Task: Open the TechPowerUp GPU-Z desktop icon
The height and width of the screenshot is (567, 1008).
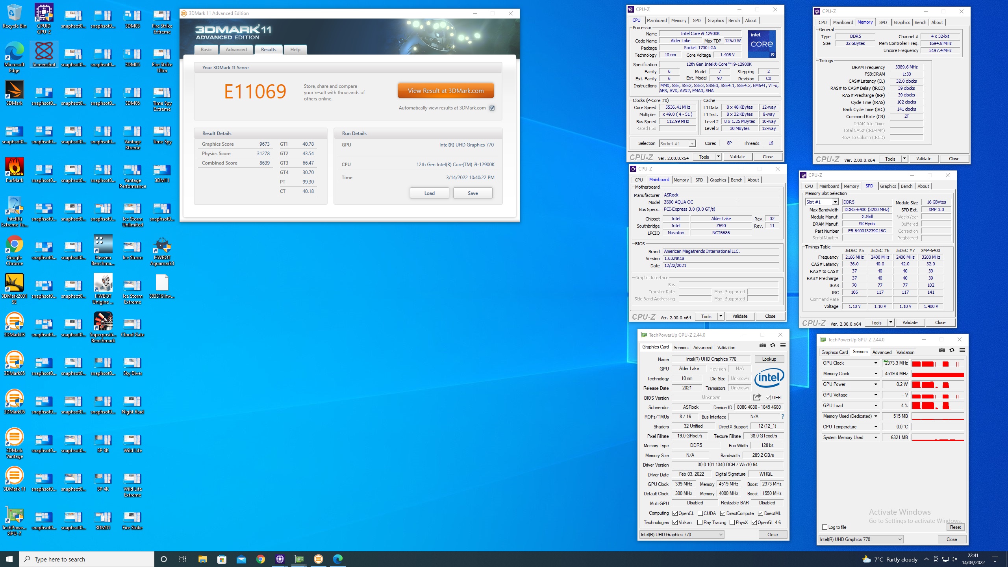Action: [x=15, y=521]
